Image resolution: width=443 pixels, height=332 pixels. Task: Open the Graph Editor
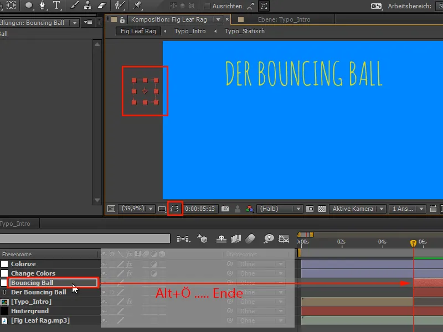click(x=284, y=240)
